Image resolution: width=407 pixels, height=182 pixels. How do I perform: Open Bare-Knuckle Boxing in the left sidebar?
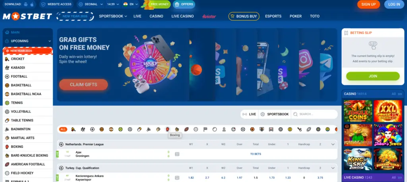[x=28, y=155]
